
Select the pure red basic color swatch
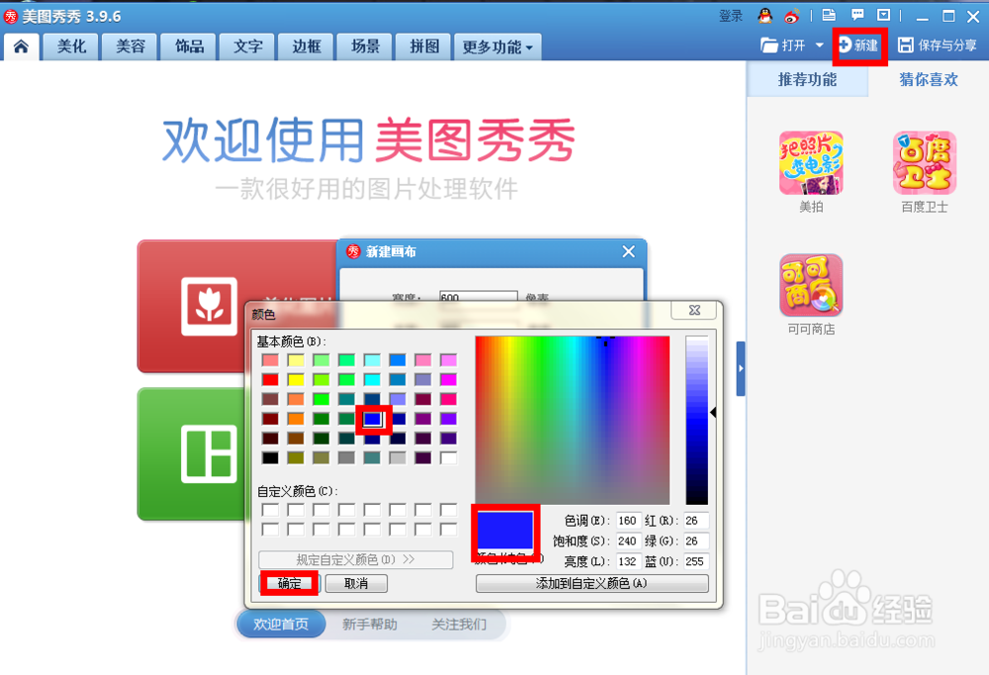pos(270,380)
